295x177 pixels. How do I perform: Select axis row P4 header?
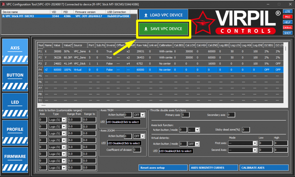coord(40,70)
